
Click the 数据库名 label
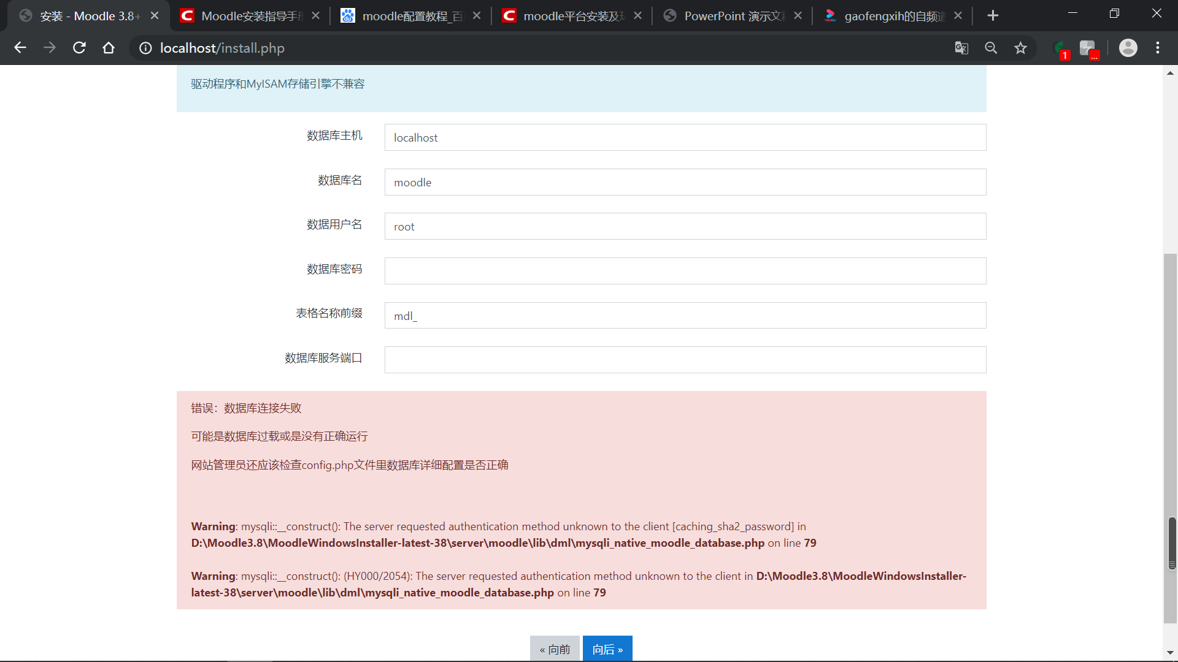(x=340, y=180)
